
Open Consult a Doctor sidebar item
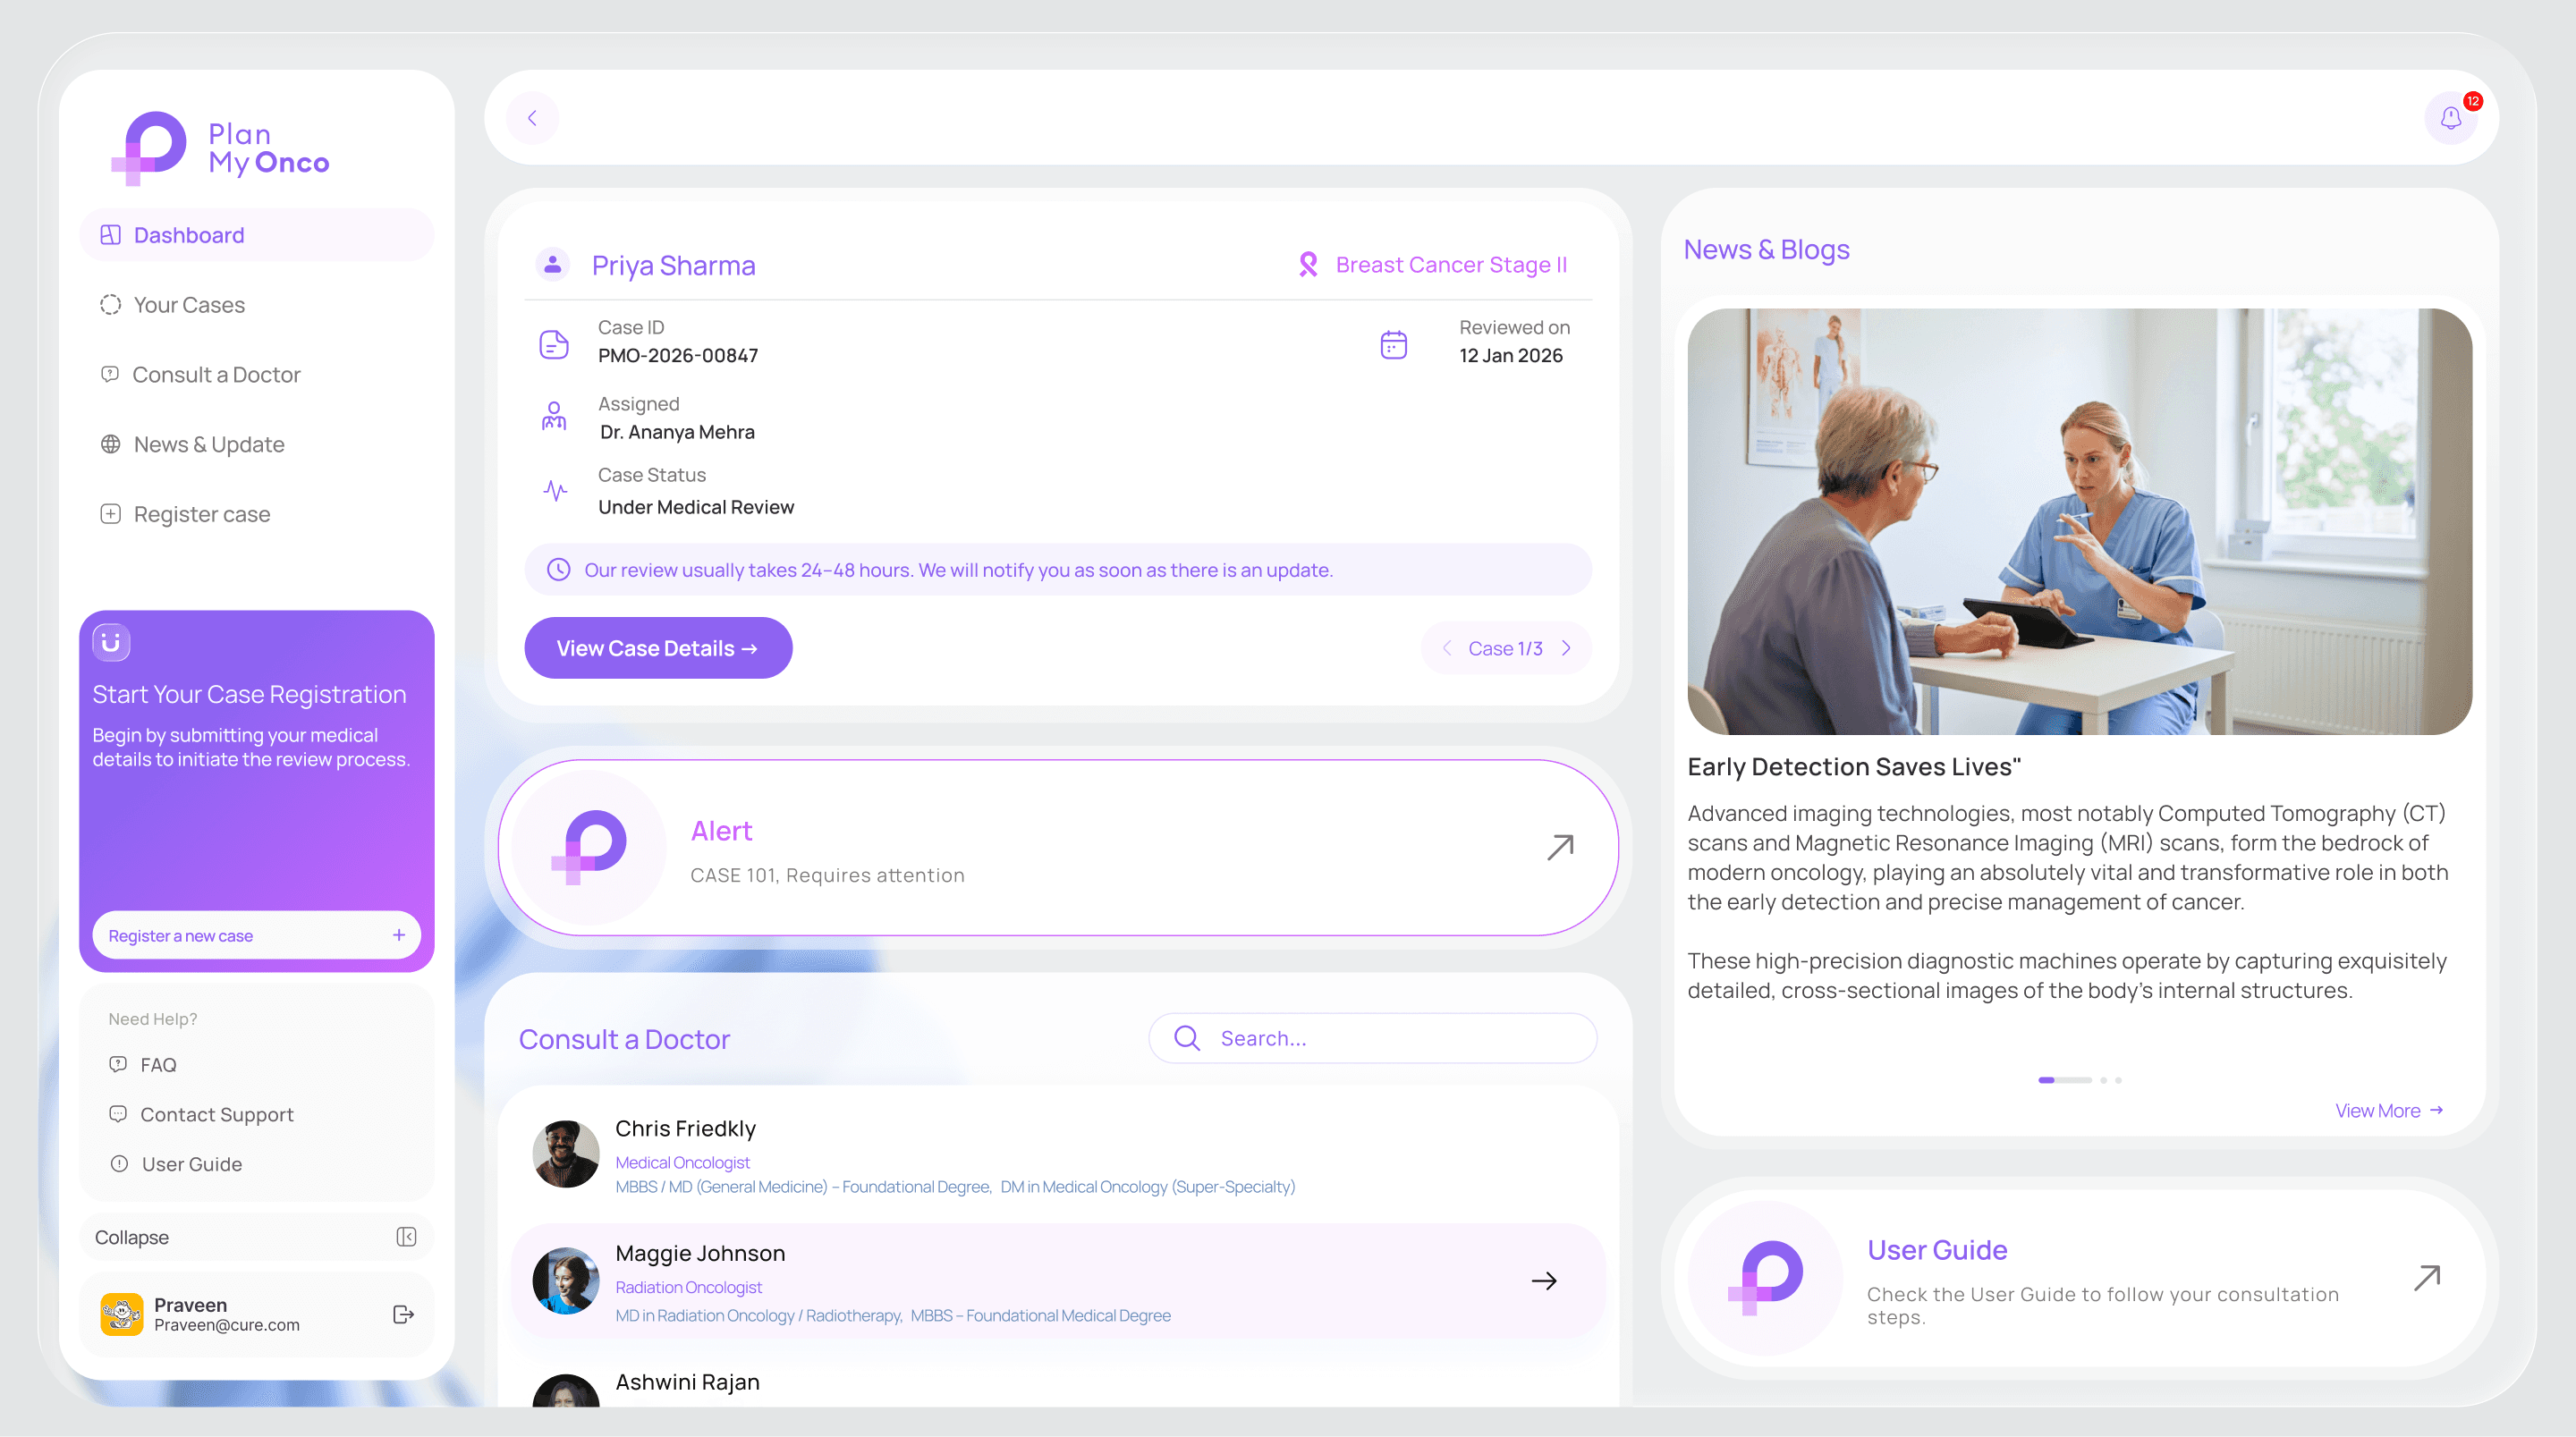point(216,375)
